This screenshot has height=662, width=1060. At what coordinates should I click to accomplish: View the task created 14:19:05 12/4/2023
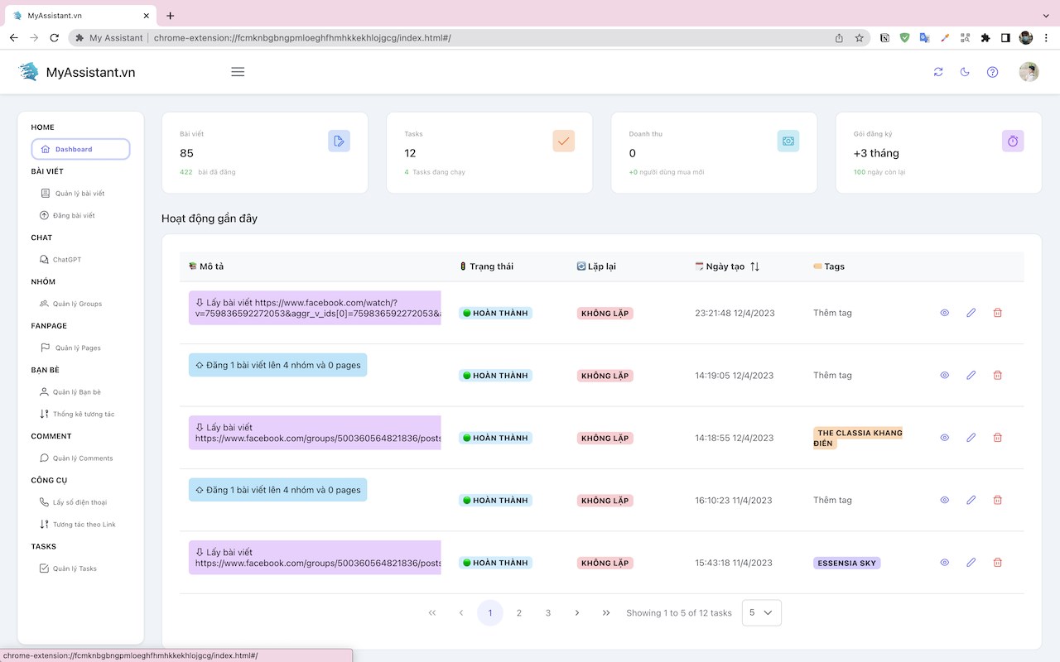[x=944, y=375]
